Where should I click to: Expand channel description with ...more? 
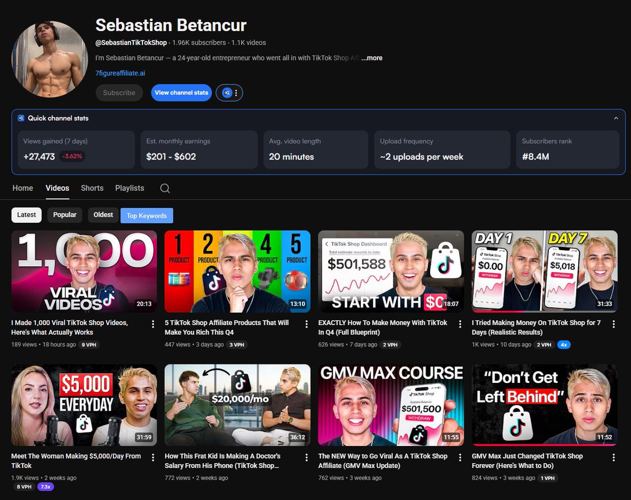click(372, 58)
